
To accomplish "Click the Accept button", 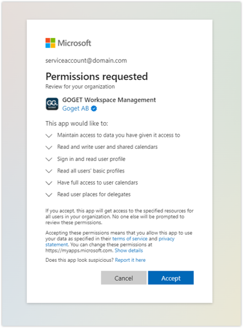I will coord(171,278).
